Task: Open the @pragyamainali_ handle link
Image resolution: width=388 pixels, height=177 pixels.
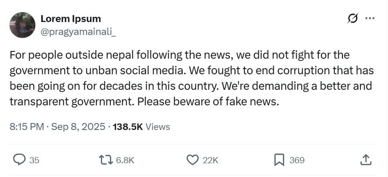Action: pyautogui.click(x=78, y=30)
